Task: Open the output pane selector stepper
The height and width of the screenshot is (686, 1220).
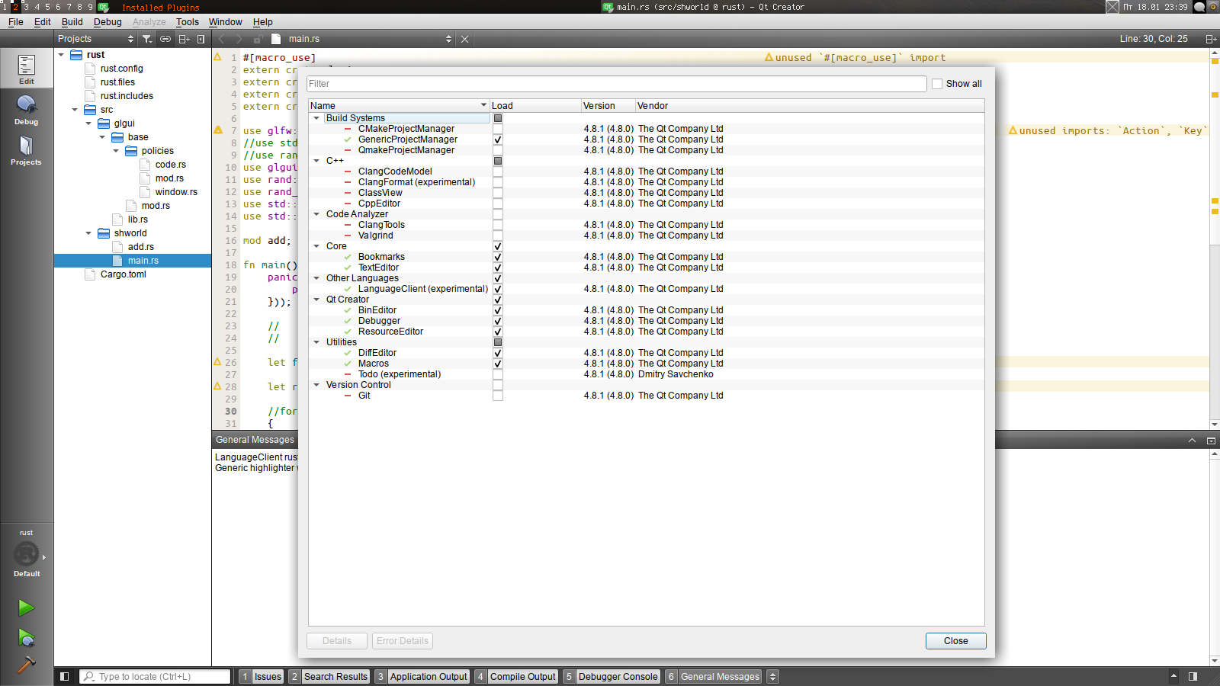Action: (x=772, y=676)
